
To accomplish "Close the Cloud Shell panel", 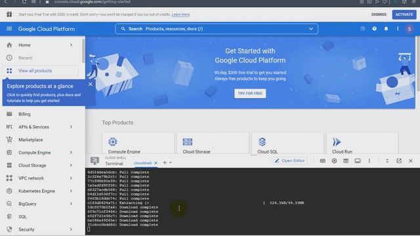I will (x=411, y=161).
